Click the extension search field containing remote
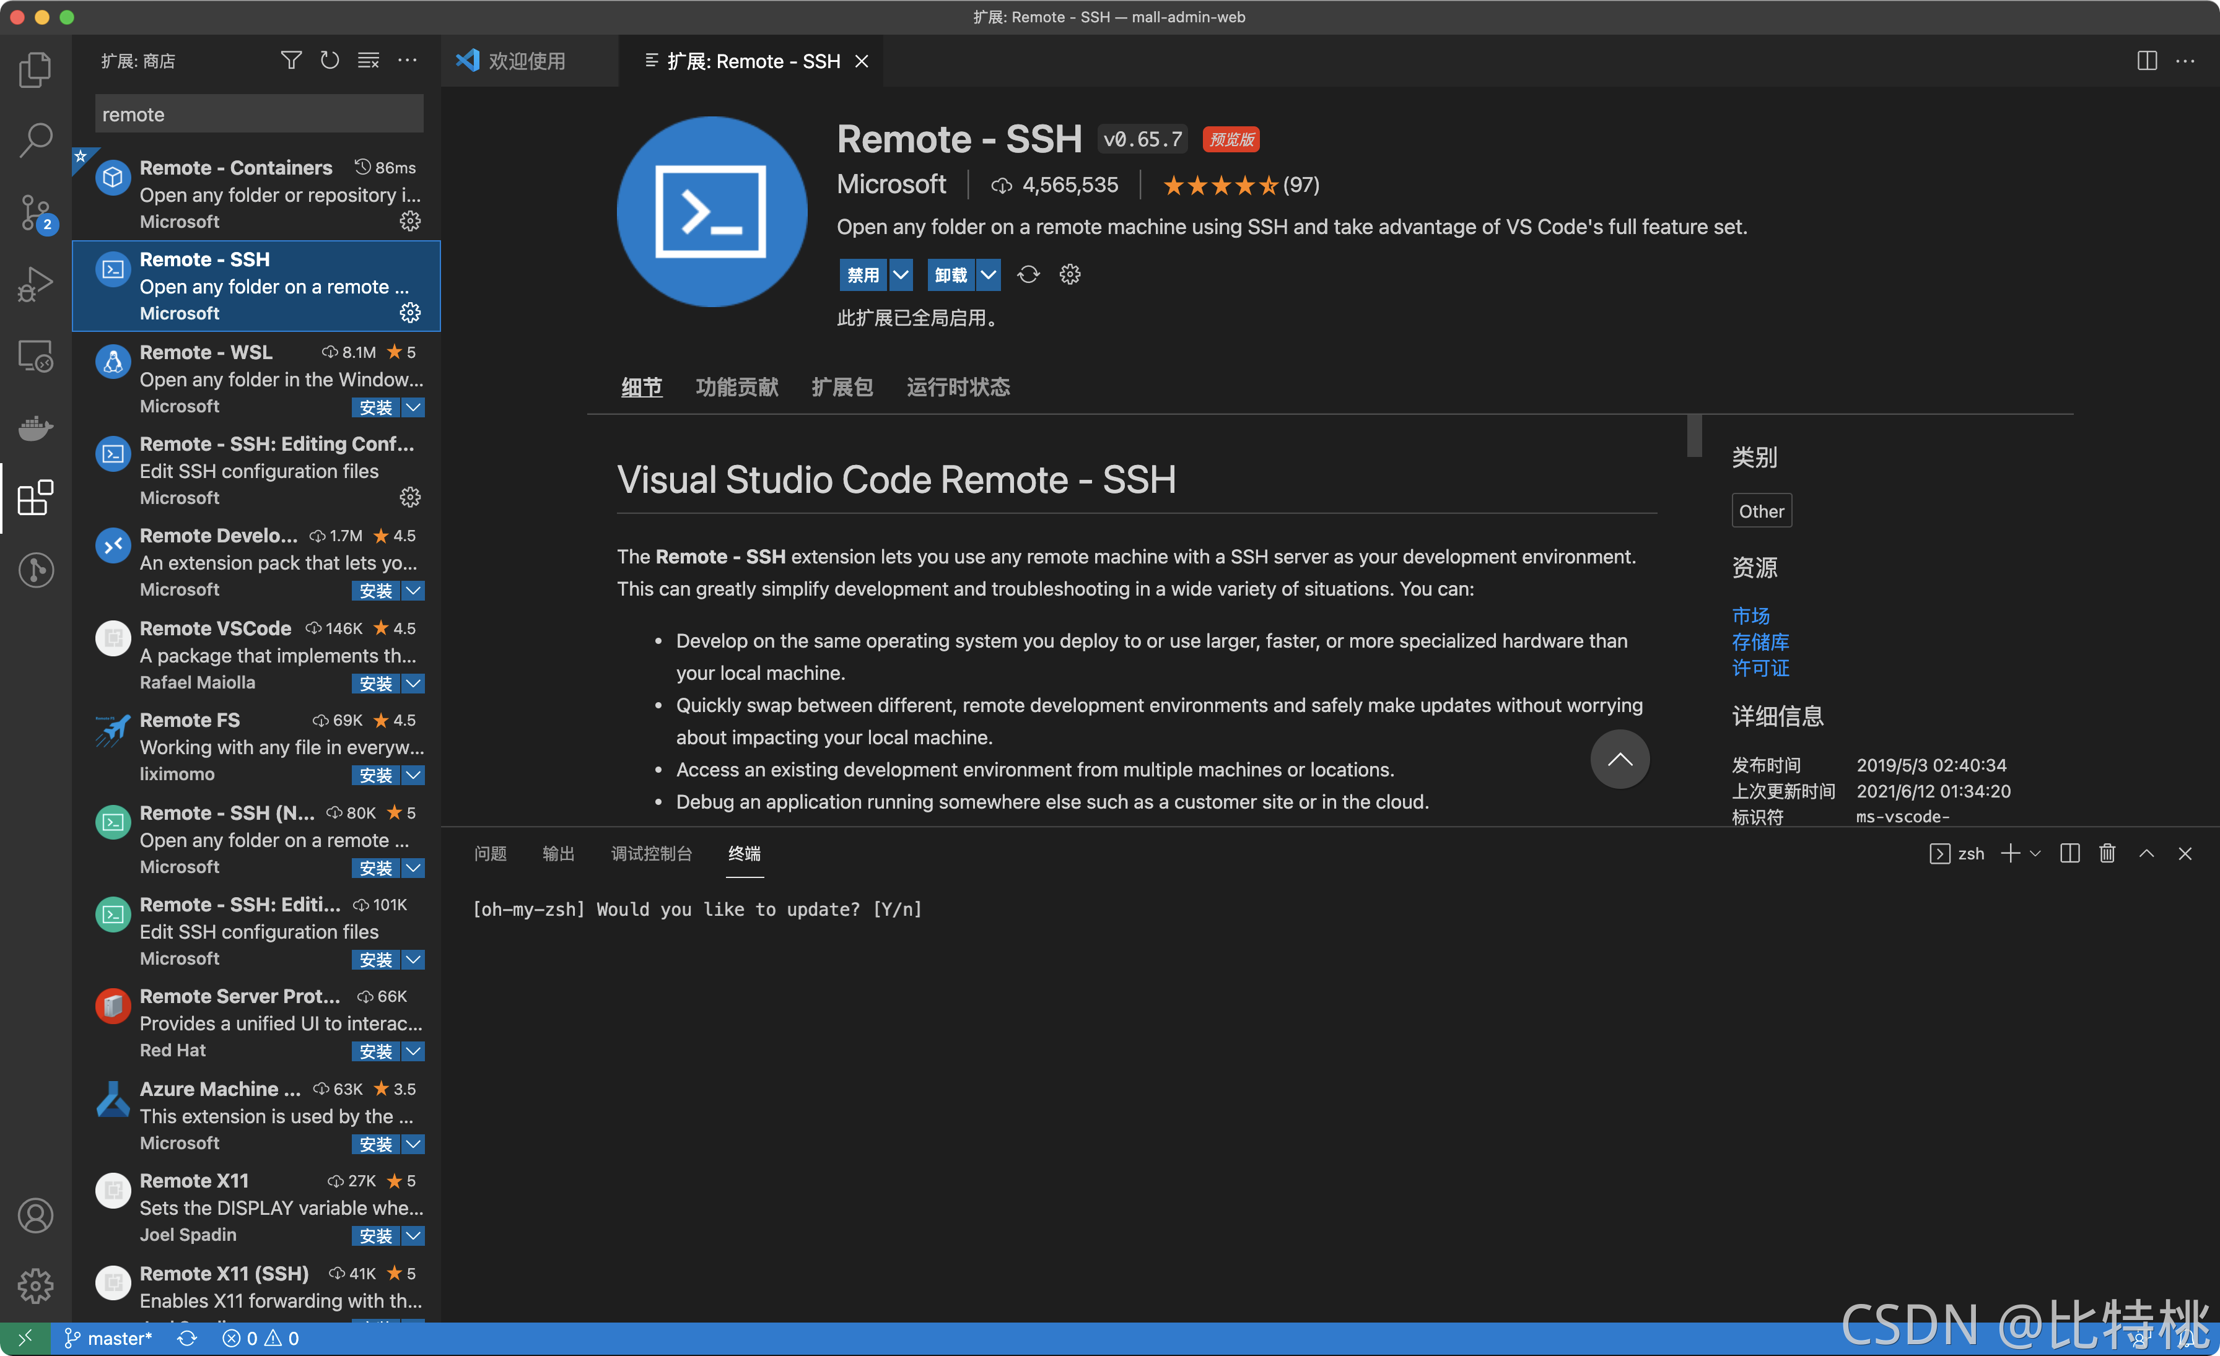 pyautogui.click(x=258, y=115)
